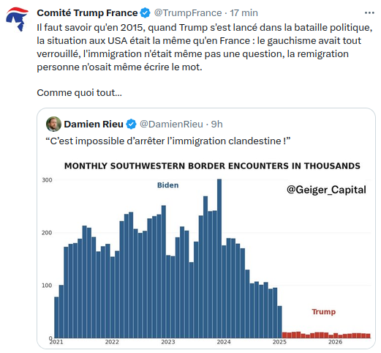Image resolution: width=381 pixels, height=353 pixels.
Task: Click the 9h quoted tweet timestamp
Action: pos(216,125)
